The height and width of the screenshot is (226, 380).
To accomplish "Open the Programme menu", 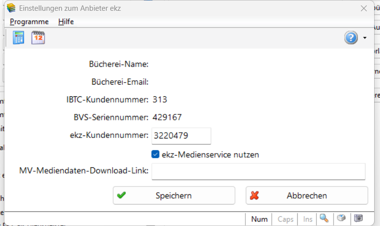I will pos(29,22).
